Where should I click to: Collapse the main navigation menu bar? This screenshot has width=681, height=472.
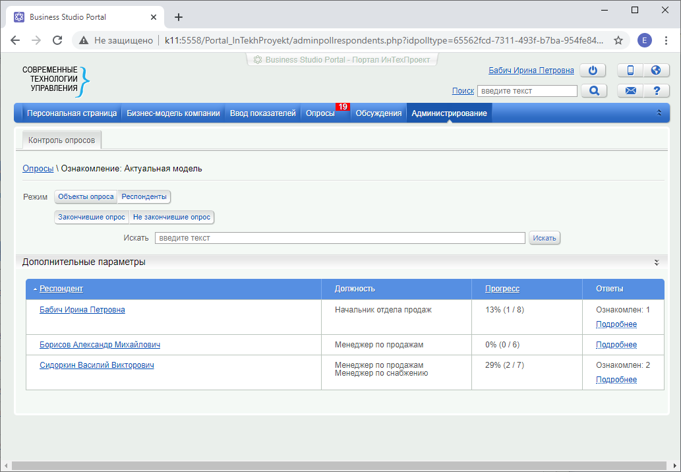click(x=659, y=113)
